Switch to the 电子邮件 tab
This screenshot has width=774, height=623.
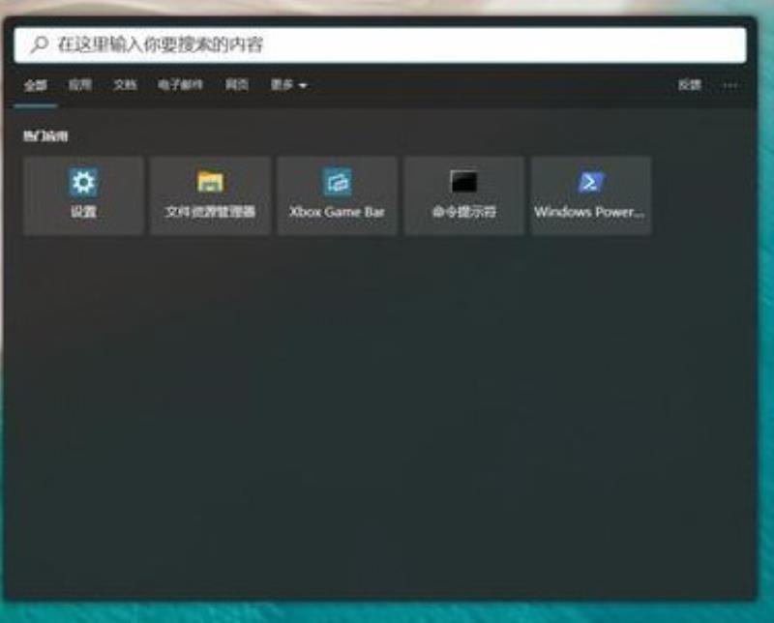(180, 85)
